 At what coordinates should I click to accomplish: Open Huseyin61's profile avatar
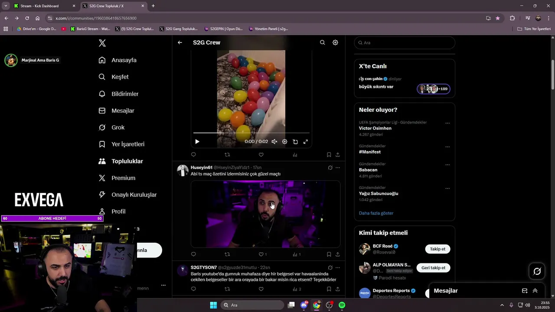[x=183, y=170]
